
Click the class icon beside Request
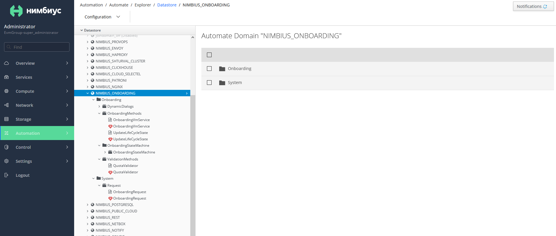pos(104,185)
